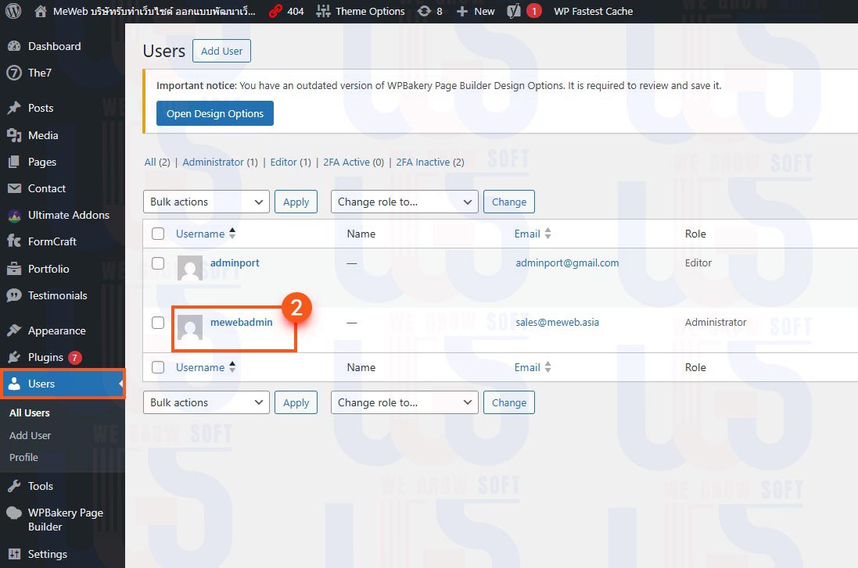The height and width of the screenshot is (568, 858).
Task: Sort by Email in table header
Action: pos(533,234)
